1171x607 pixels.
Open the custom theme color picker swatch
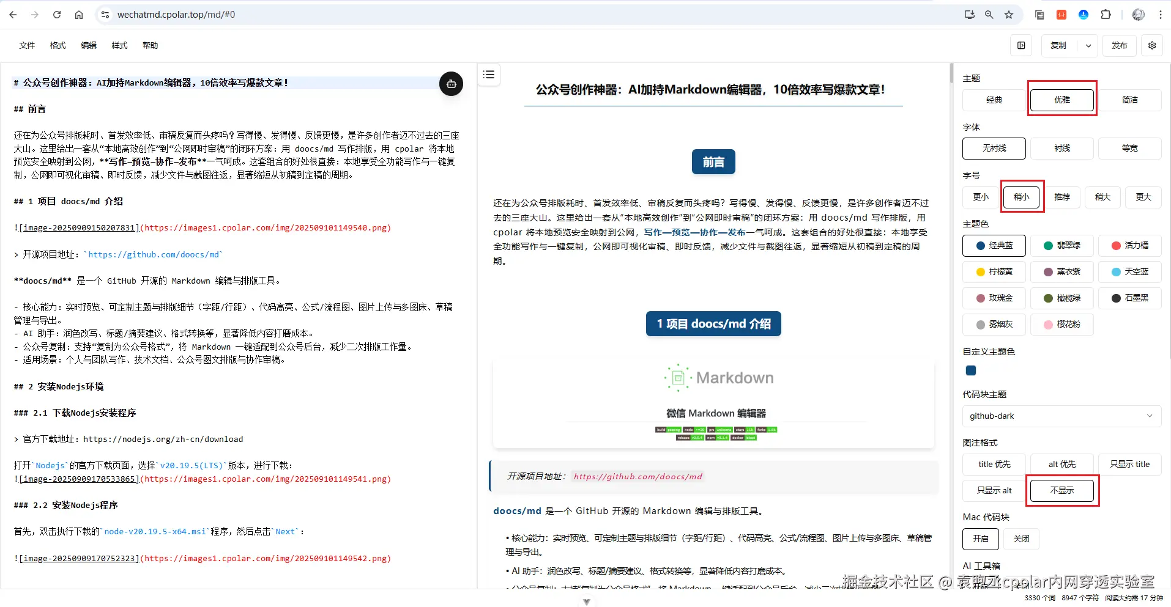tap(971, 370)
